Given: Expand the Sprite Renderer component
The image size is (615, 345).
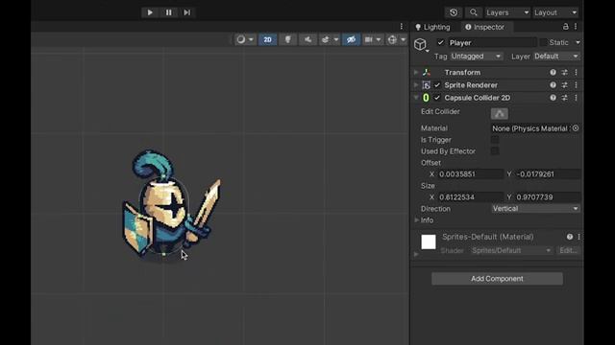Looking at the screenshot, I should [x=416, y=85].
